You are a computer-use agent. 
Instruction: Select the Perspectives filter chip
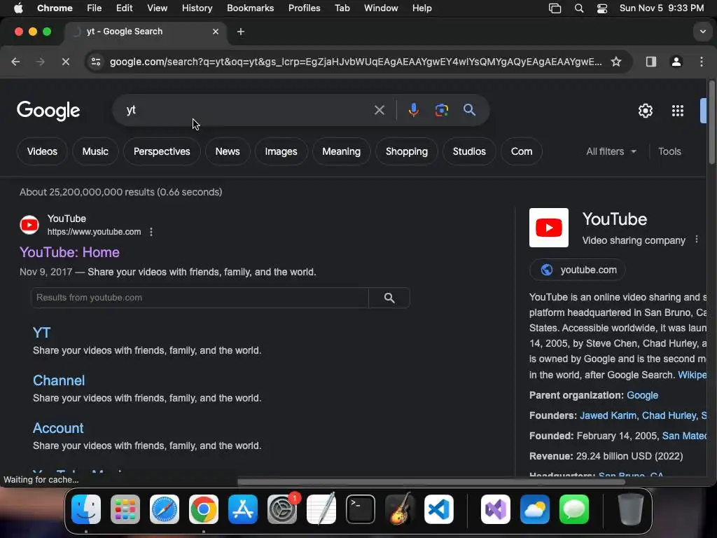click(162, 151)
